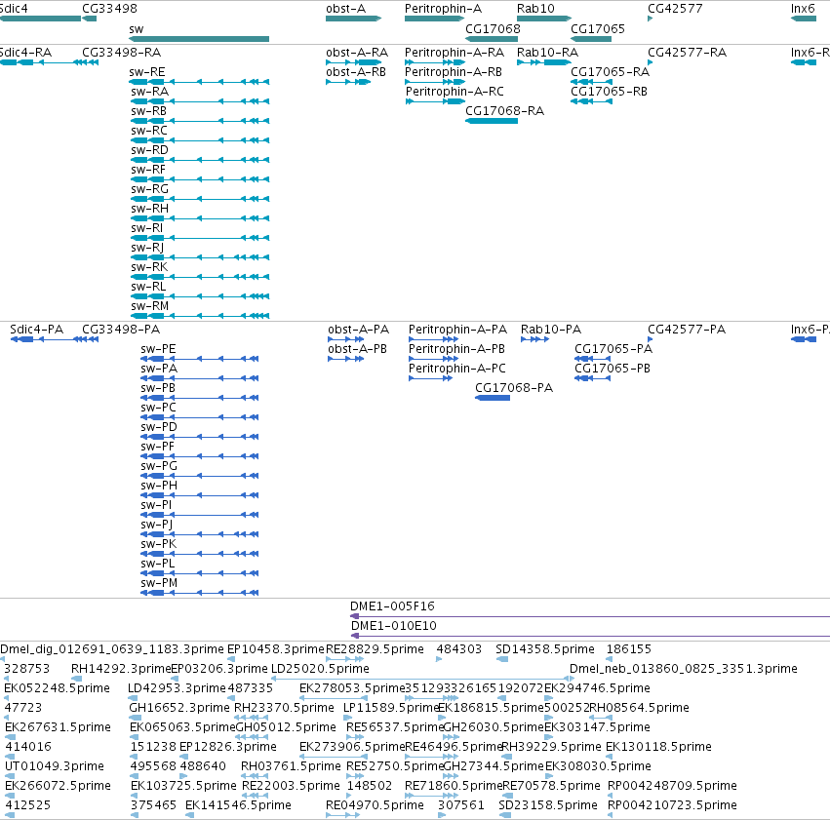Click EST RH23370.5prime

pos(251,718)
